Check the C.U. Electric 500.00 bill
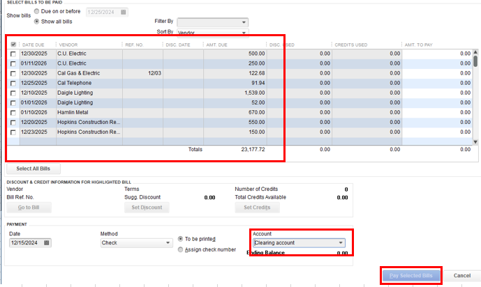This screenshot has height=287, width=481. point(13,54)
